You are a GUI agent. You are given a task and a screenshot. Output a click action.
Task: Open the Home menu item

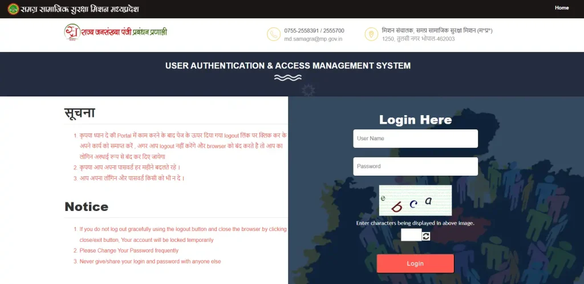point(562,8)
